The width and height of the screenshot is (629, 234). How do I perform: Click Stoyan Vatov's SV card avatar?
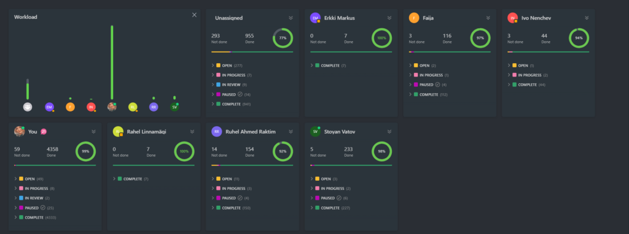[315, 131]
